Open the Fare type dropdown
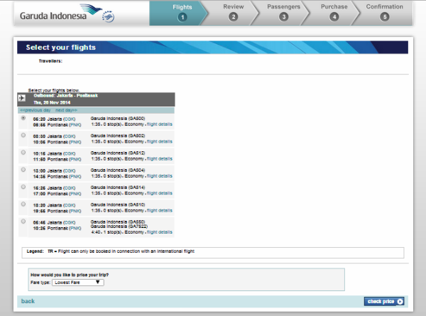The height and width of the screenshot is (316, 426). tap(78, 283)
